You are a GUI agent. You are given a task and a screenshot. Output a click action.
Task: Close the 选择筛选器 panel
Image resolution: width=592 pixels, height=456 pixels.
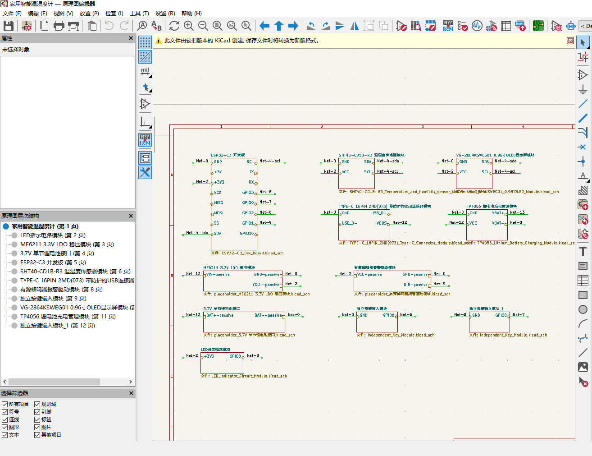tap(131, 393)
